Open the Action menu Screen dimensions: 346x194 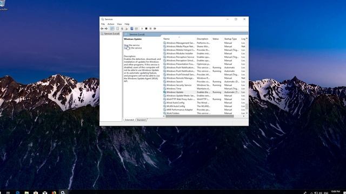tap(111, 24)
